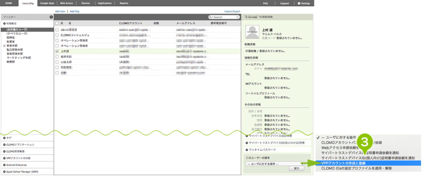Expand the Android Enterprise filter section
Viewport: 426px width, 177px height.
(x=5, y=165)
